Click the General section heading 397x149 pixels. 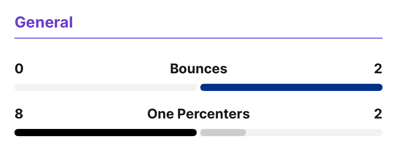tap(44, 22)
